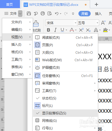
Task: Open 审阅窗格(R) submenu
Action: point(65,83)
